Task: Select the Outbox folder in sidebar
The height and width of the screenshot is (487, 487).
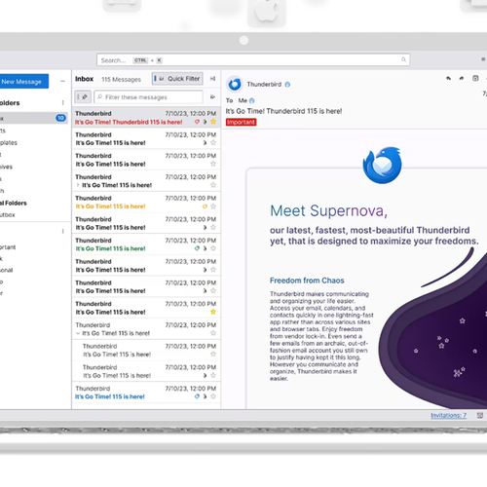Action: pos(8,215)
